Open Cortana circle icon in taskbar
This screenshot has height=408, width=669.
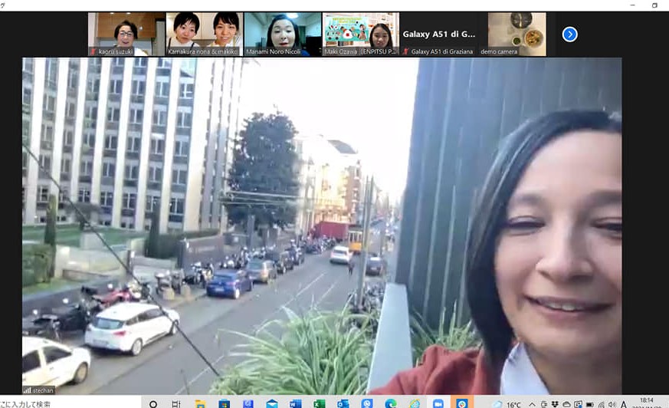click(153, 403)
